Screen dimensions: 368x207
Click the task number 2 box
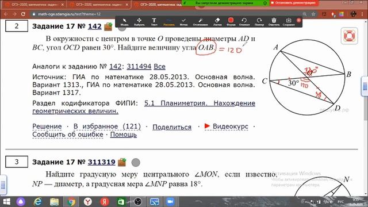pos(17,26)
